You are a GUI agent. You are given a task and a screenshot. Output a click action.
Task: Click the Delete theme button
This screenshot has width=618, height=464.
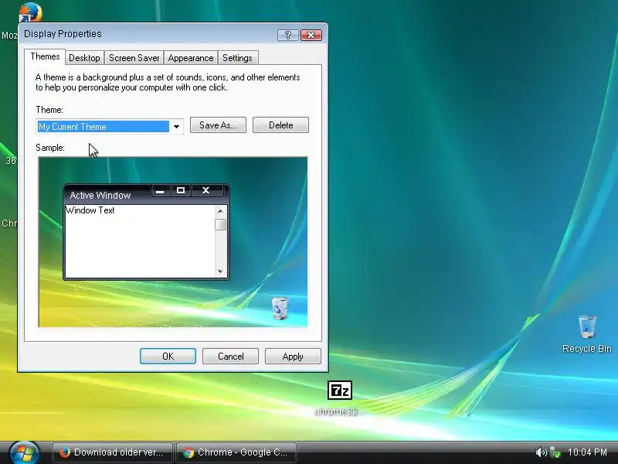coord(280,125)
